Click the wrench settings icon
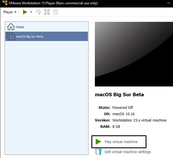Image resolution: width=173 pixels, height=158 pixels. (x=98, y=152)
